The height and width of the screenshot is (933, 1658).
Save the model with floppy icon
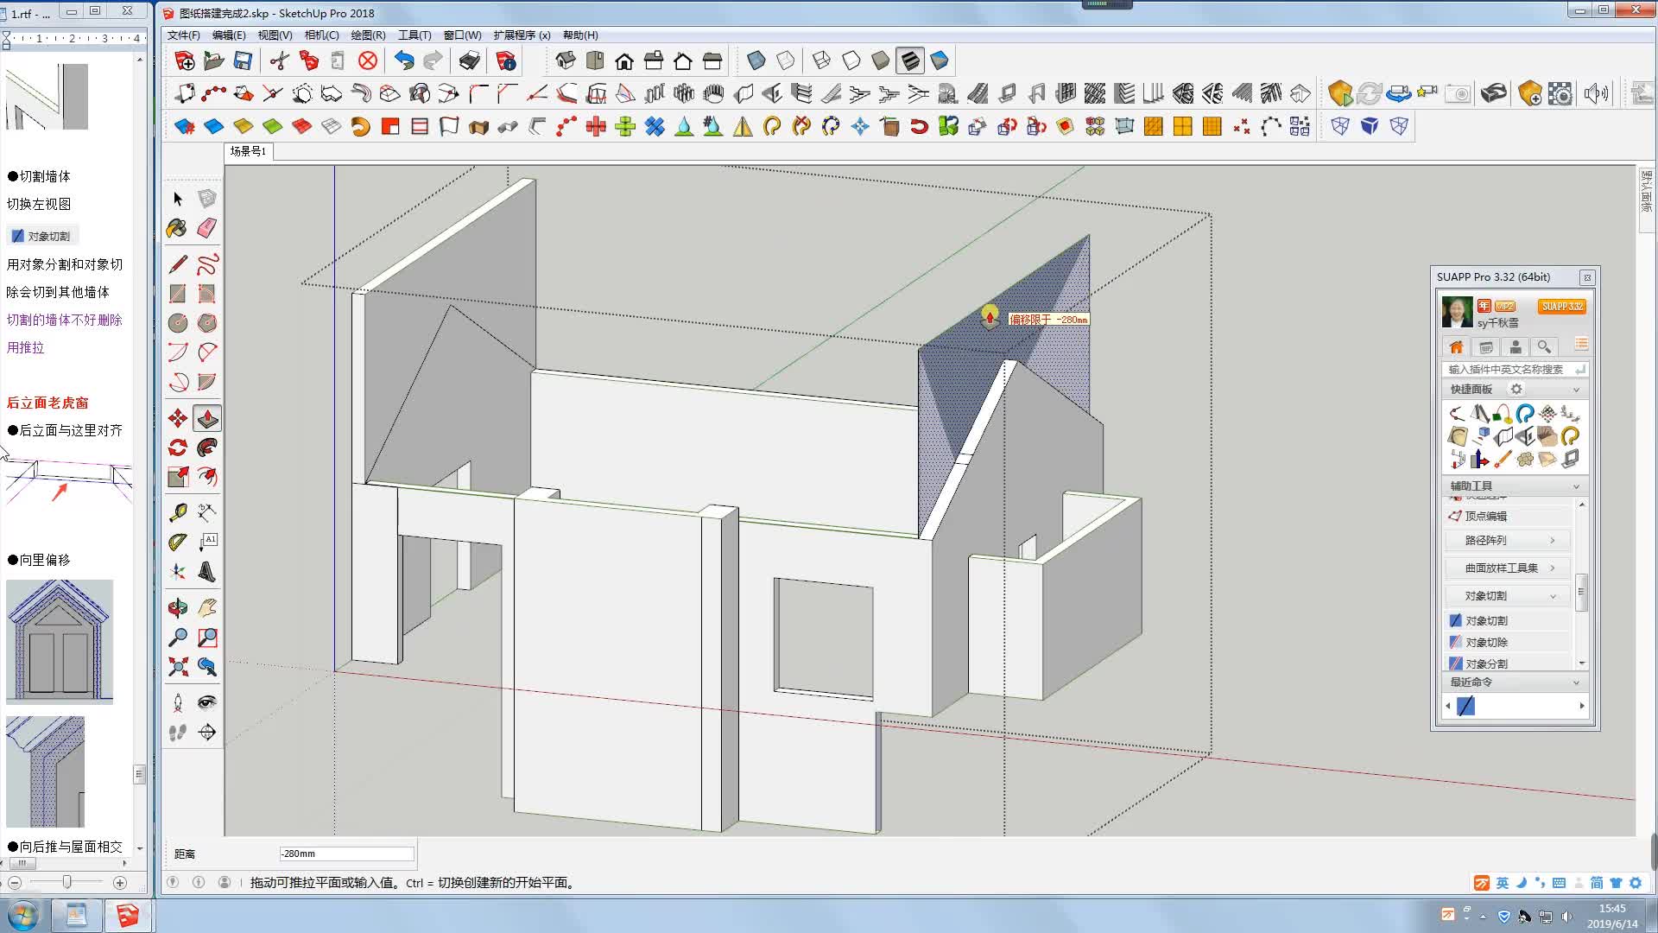243,60
